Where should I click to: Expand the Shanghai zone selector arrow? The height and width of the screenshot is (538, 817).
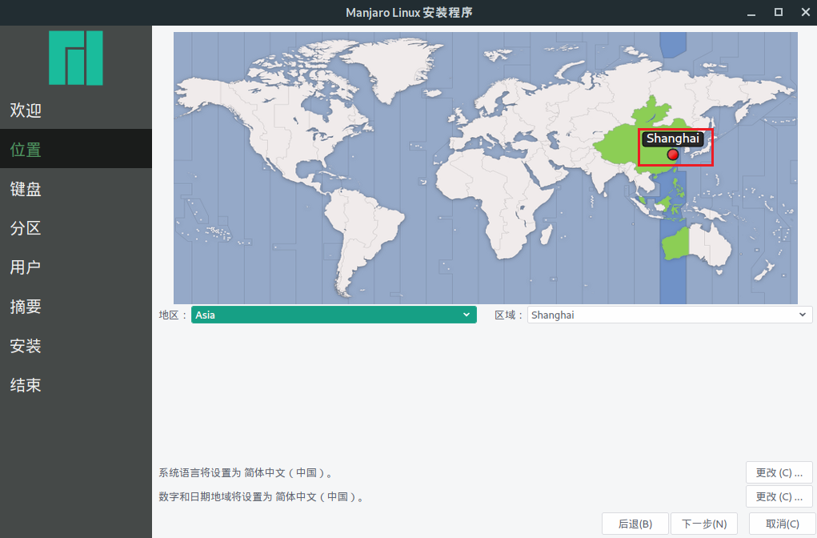(x=803, y=315)
